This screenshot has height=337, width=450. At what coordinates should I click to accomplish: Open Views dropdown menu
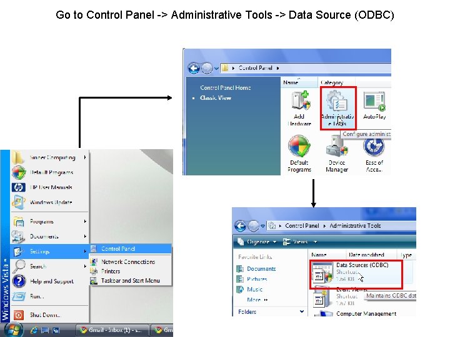pos(299,242)
